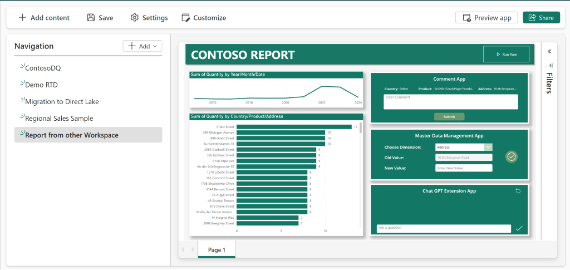The height and width of the screenshot is (270, 570).
Task: Click the bar chart vertical scrollbar
Action: click(x=361, y=129)
